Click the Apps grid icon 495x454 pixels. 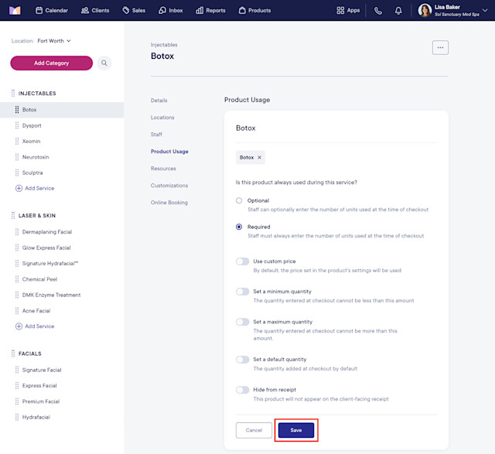click(x=340, y=10)
